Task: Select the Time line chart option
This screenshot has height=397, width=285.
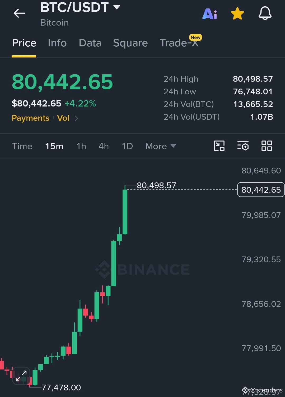Action: (22, 146)
